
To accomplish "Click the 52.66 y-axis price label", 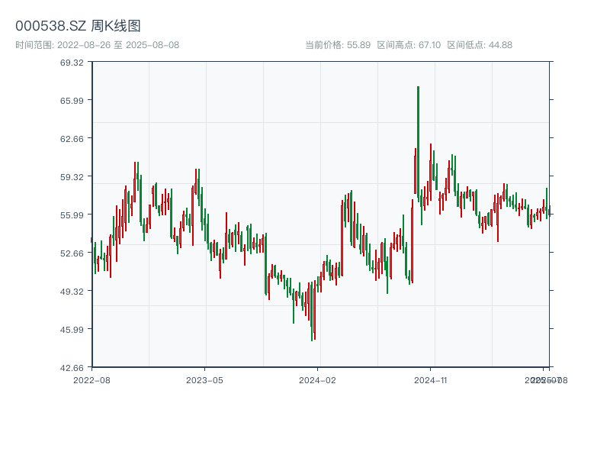I will click(72, 253).
